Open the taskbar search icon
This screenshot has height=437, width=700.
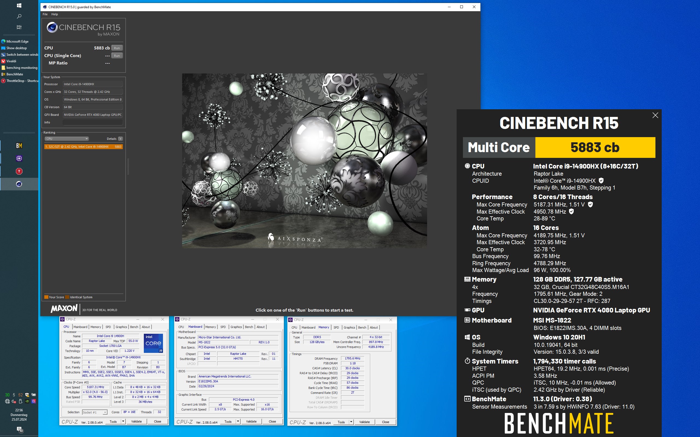(x=19, y=16)
